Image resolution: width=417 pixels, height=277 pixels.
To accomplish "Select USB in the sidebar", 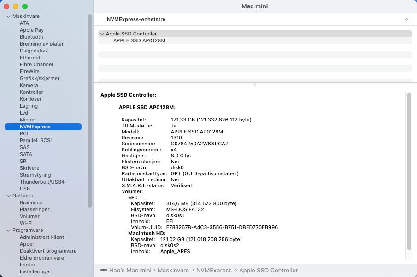I will 25,189.
